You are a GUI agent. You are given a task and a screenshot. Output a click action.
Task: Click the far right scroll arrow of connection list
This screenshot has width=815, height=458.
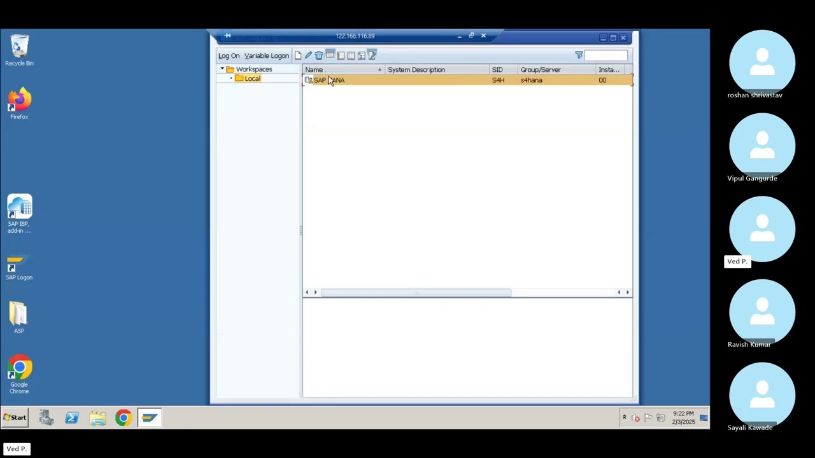click(628, 293)
